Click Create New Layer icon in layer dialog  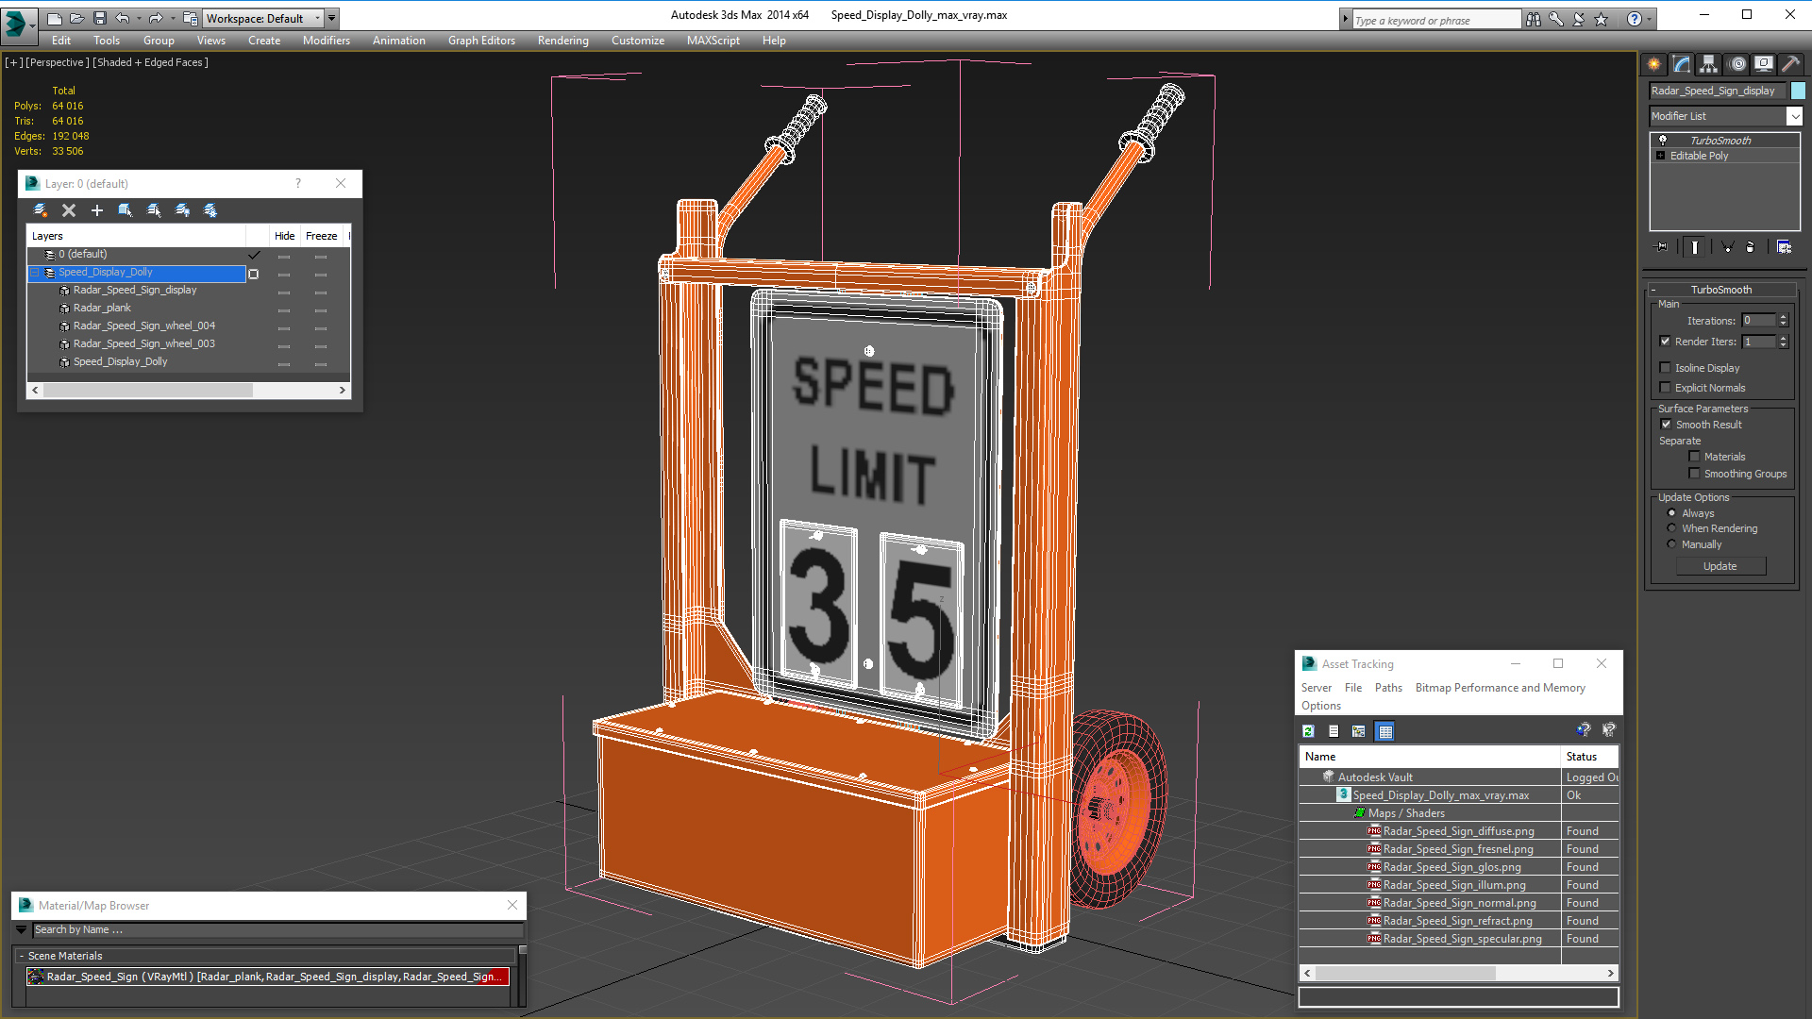coord(40,210)
